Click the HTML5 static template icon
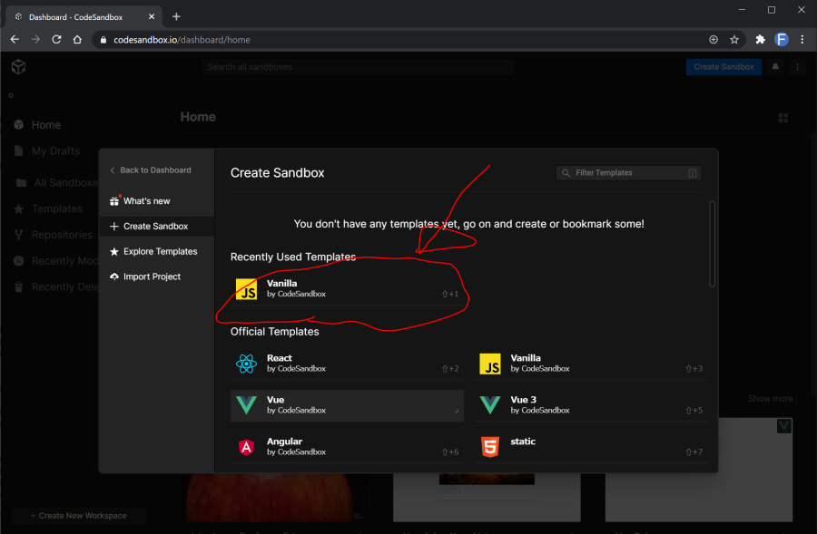This screenshot has height=534, width=817. (489, 447)
